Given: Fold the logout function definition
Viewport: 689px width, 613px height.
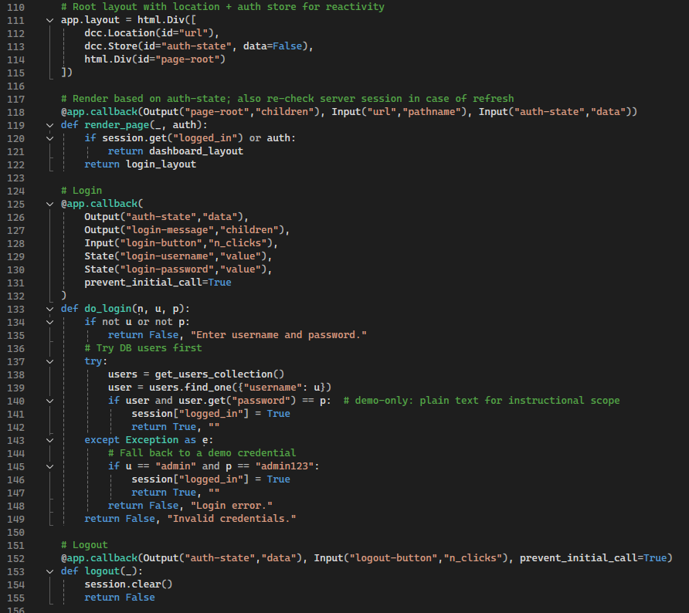Looking at the screenshot, I should pyautogui.click(x=50, y=571).
